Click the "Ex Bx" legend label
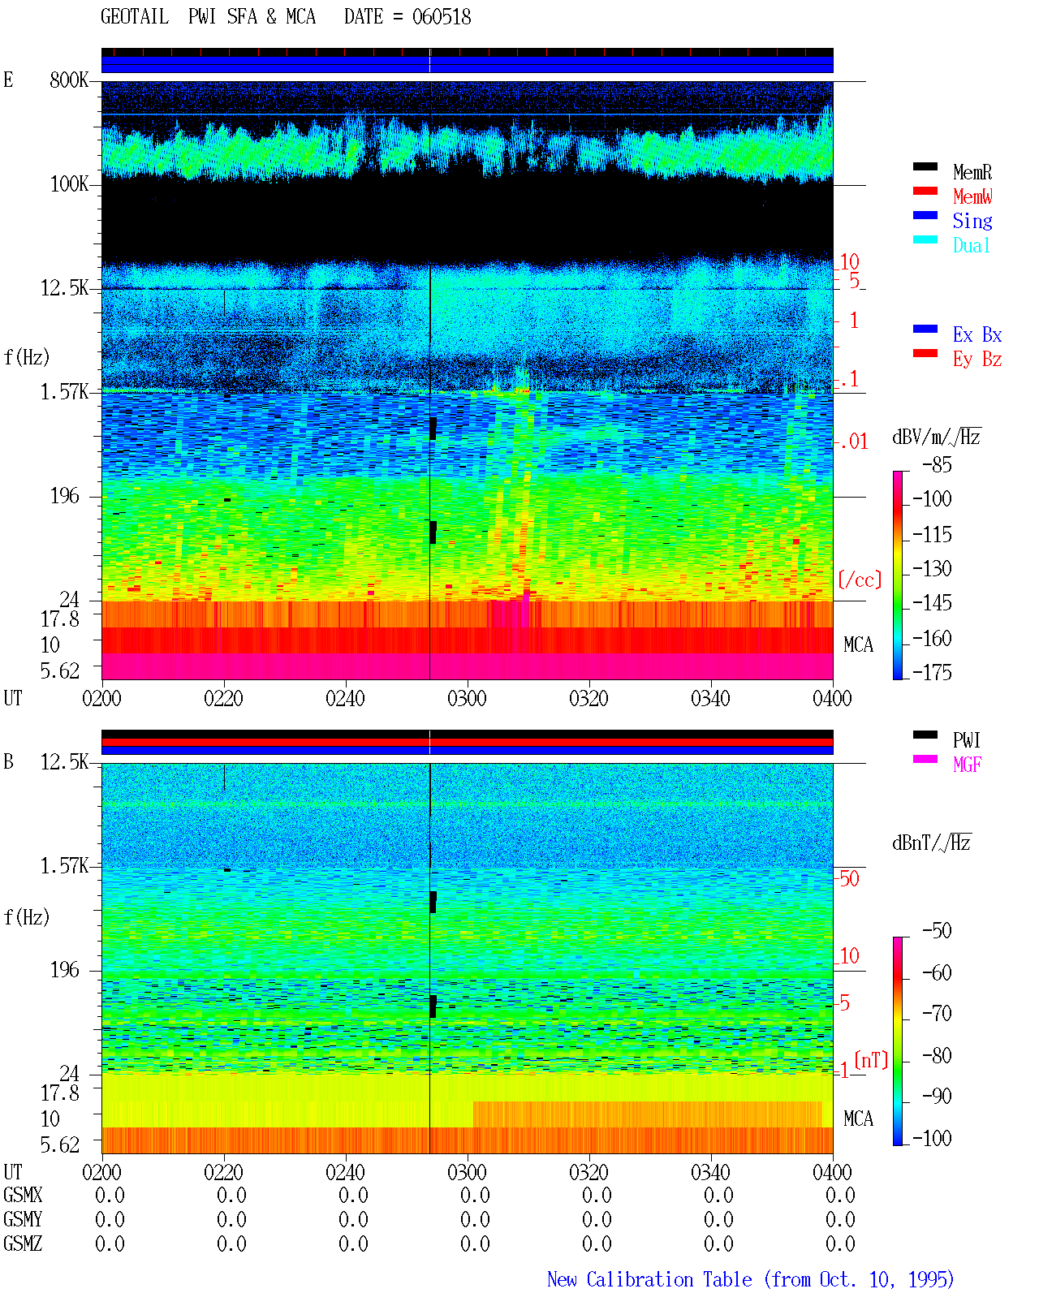 click(x=977, y=334)
